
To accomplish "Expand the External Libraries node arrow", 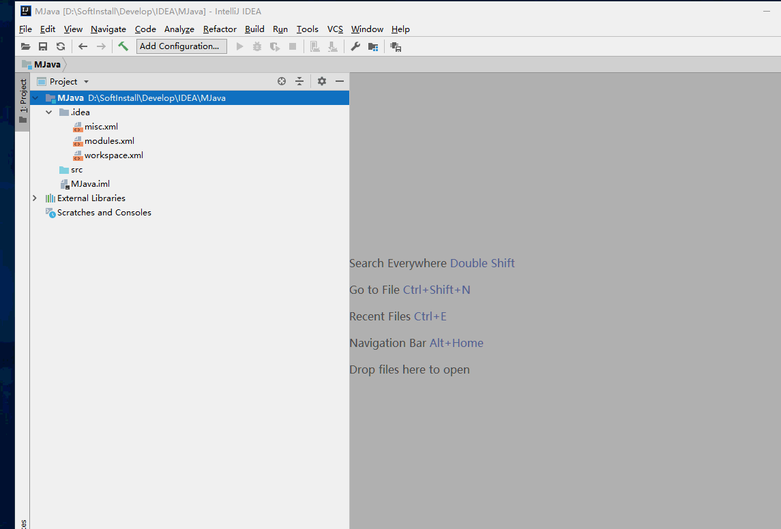I will tap(34, 198).
